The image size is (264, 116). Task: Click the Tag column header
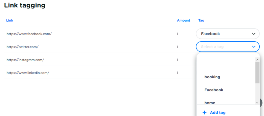tap(201, 21)
